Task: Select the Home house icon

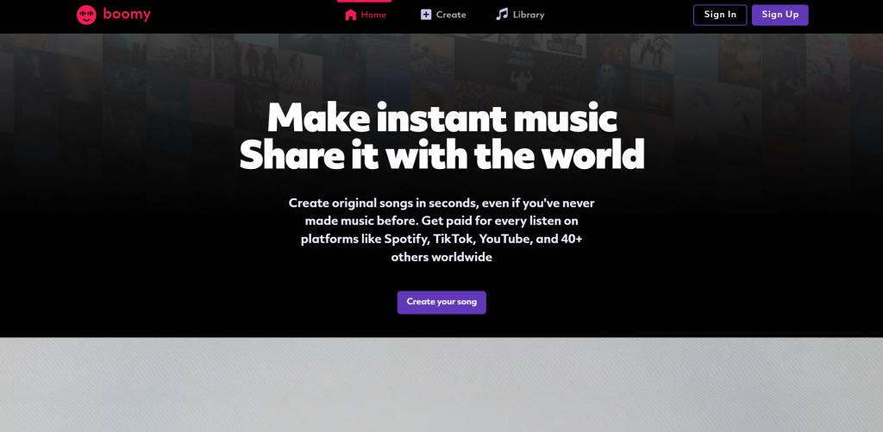Action: click(x=350, y=15)
